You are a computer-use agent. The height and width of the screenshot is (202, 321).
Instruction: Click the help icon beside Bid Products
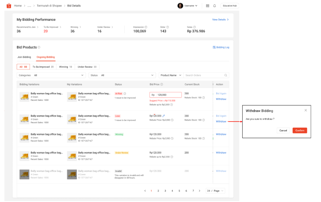point(39,48)
